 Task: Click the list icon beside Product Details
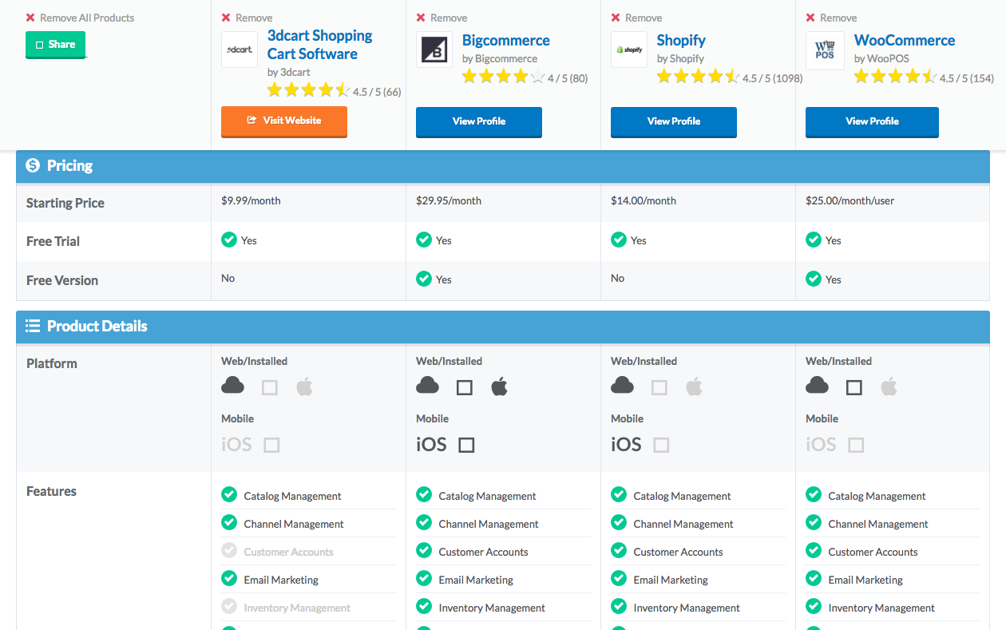(32, 326)
